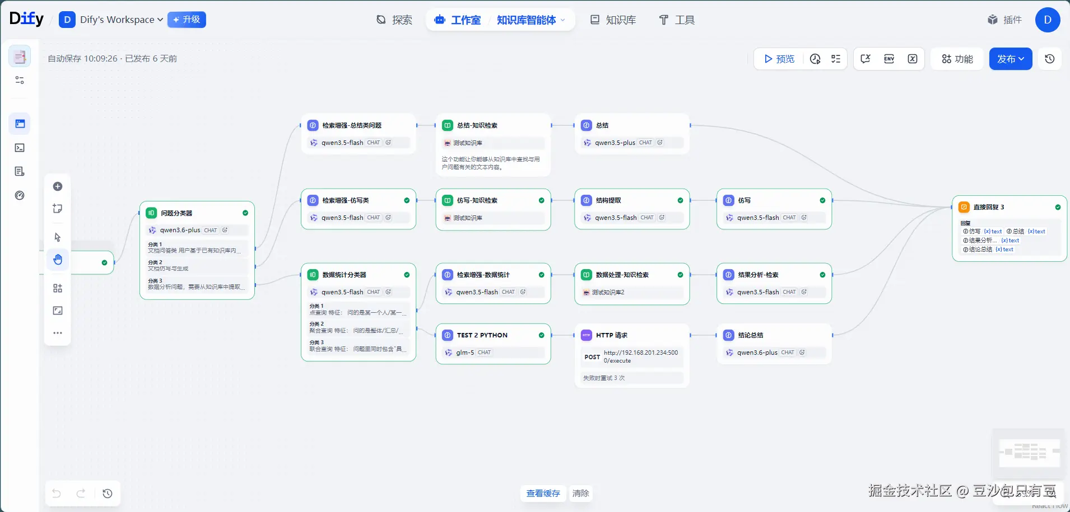This screenshot has width=1070, height=512.
Task: Go to the 探索 tab
Action: (394, 20)
